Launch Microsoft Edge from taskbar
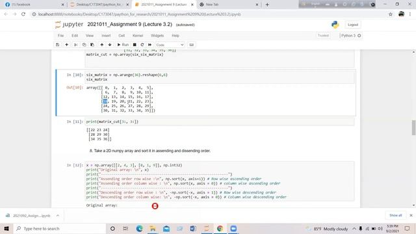 point(139,228)
